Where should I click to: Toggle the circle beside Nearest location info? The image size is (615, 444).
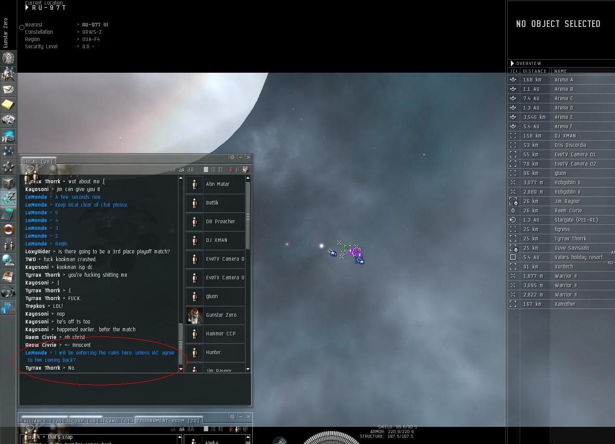coord(22,28)
